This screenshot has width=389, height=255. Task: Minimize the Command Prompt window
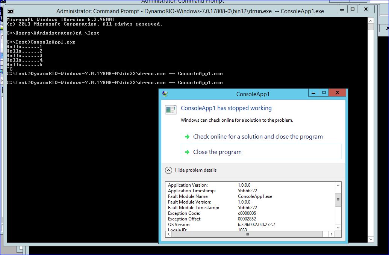pyautogui.click(x=342, y=9)
